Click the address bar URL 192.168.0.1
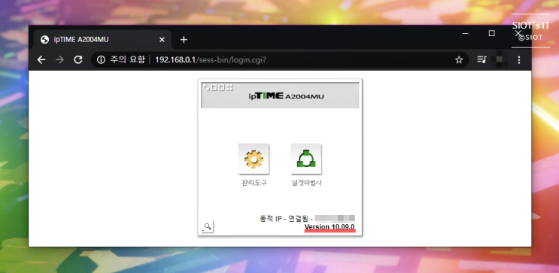 point(211,60)
